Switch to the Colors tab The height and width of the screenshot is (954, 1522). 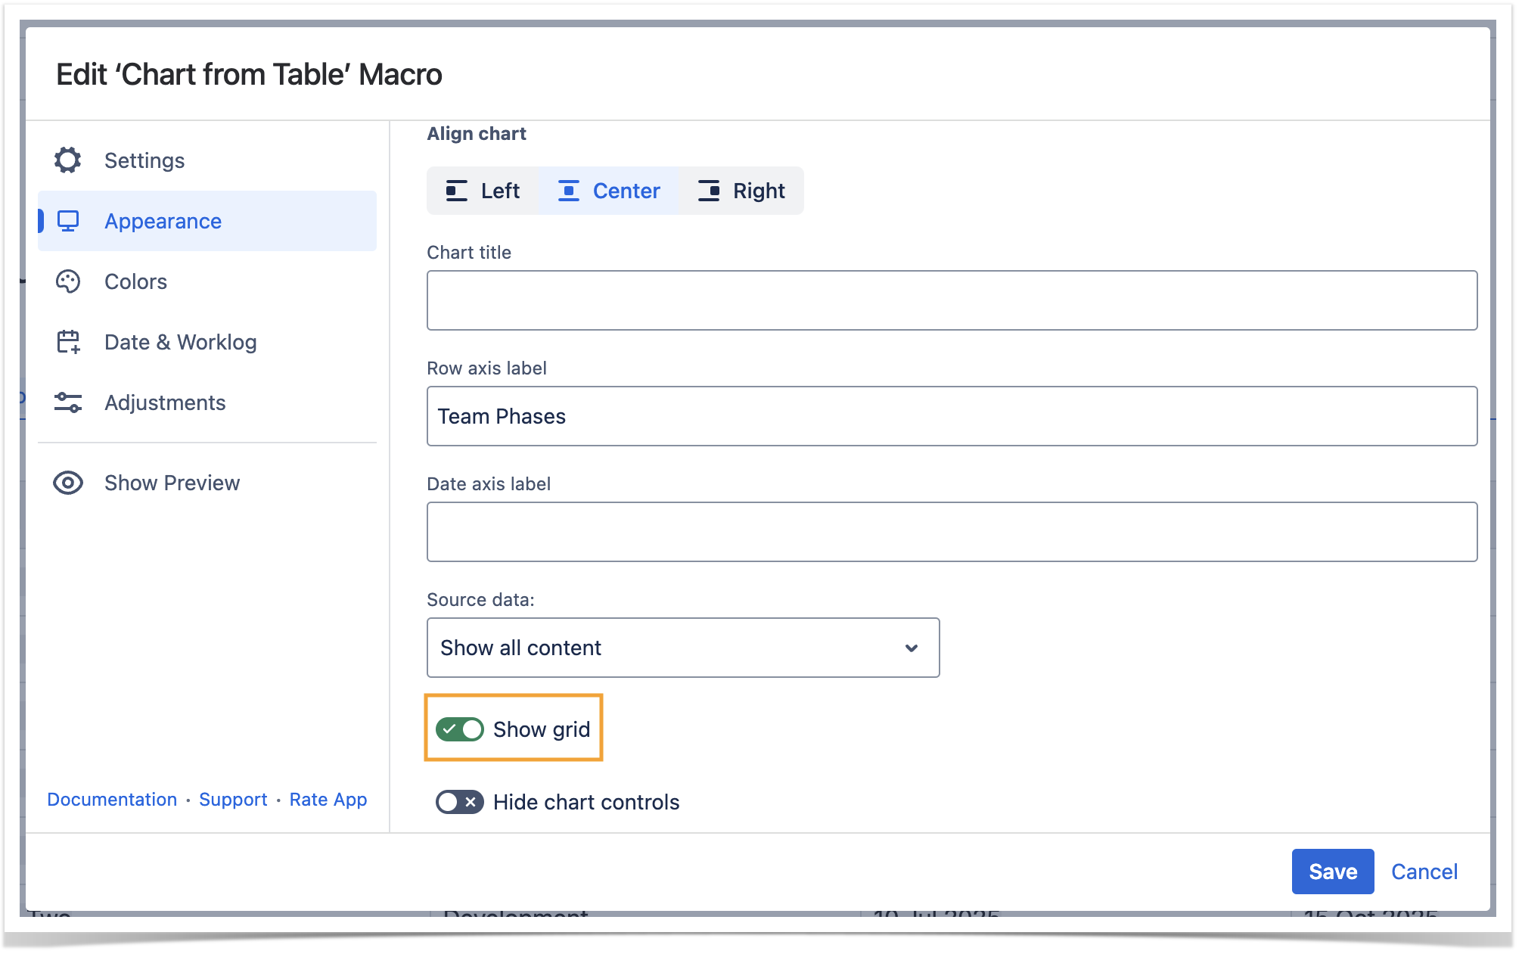click(x=135, y=281)
